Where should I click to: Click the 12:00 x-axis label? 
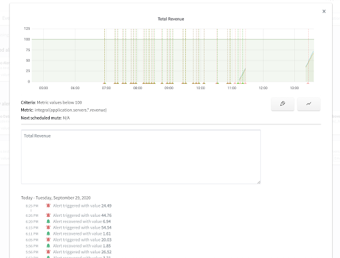point(263,88)
